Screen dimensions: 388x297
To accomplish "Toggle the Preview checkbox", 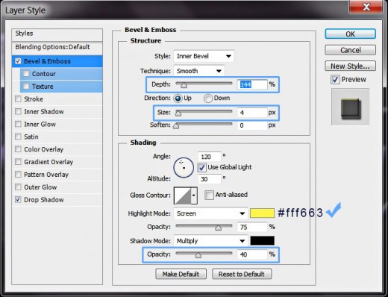I will 335,80.
